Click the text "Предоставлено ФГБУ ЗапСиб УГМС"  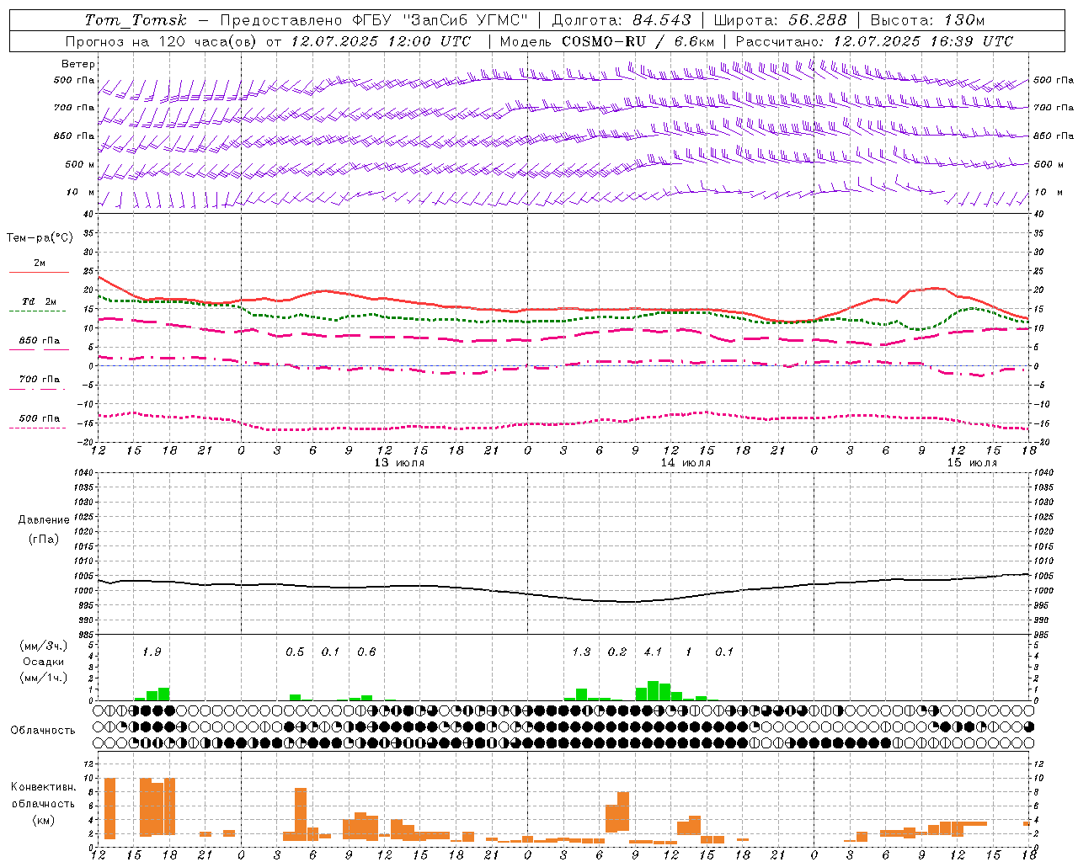[374, 20]
